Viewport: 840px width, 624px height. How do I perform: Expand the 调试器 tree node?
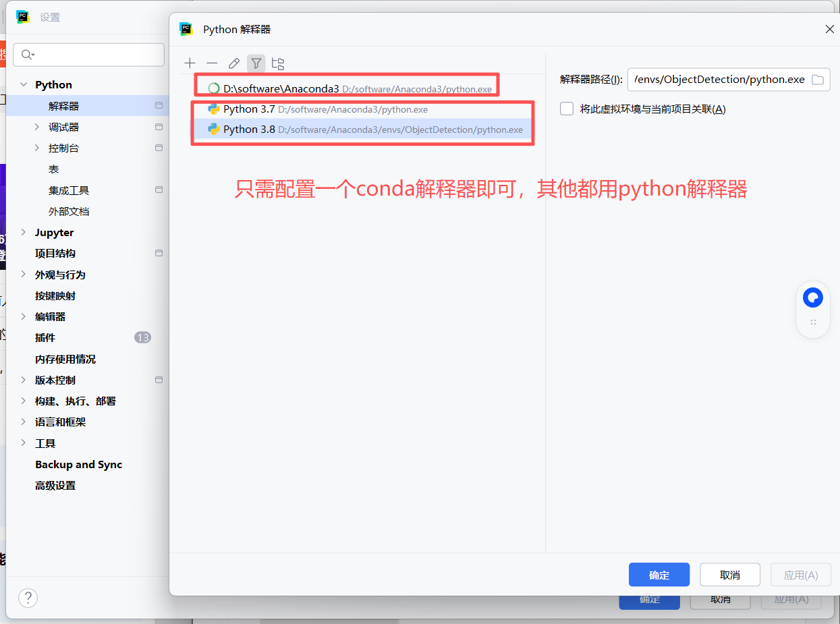point(37,127)
